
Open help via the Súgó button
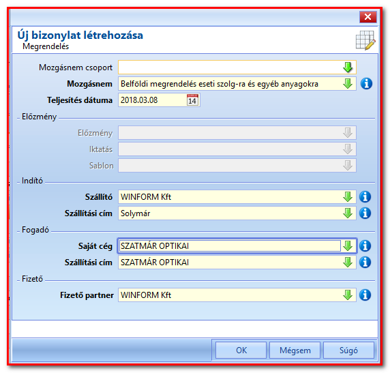pyautogui.click(x=348, y=350)
